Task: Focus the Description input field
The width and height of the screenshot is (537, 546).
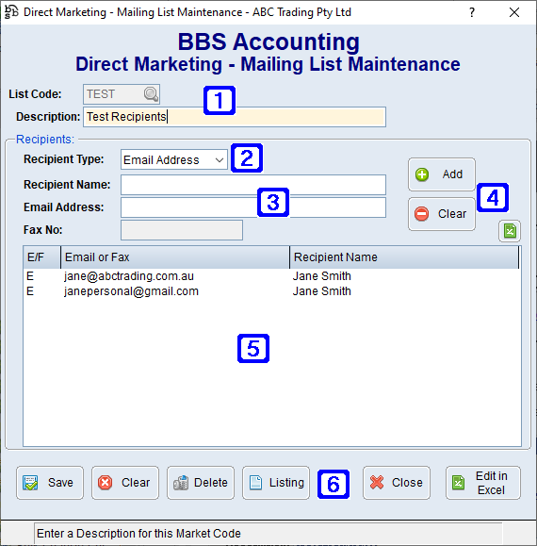Action: pyautogui.click(x=235, y=117)
